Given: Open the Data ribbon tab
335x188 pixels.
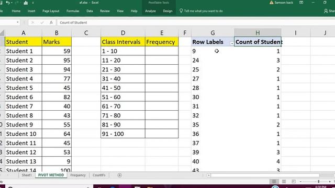Looking at the screenshot, I should [90, 11].
